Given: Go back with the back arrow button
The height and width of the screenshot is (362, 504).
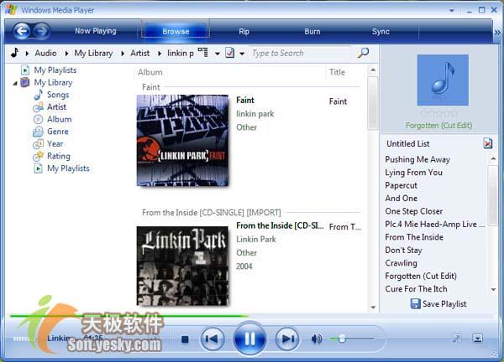Looking at the screenshot, I should click(22, 31).
